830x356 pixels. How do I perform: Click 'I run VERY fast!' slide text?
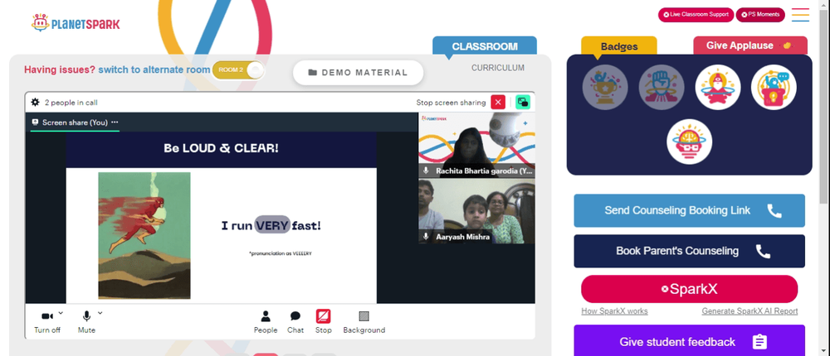point(271,225)
